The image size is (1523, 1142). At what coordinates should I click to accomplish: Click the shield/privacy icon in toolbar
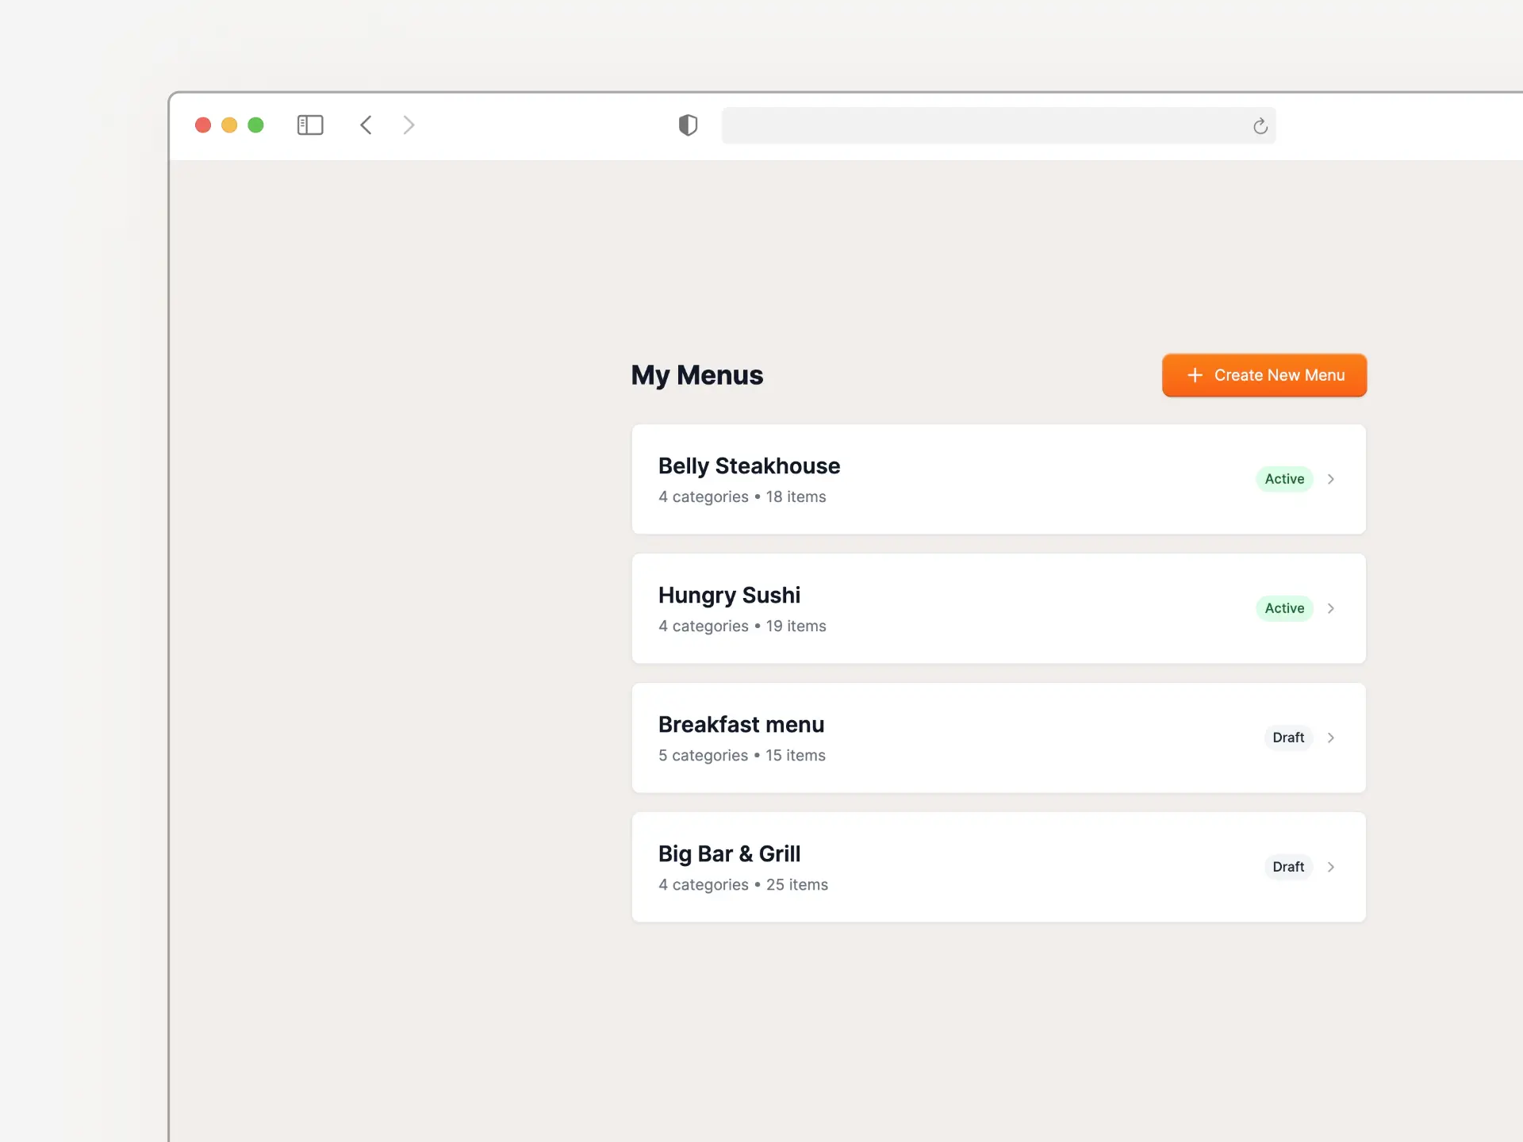(x=687, y=125)
